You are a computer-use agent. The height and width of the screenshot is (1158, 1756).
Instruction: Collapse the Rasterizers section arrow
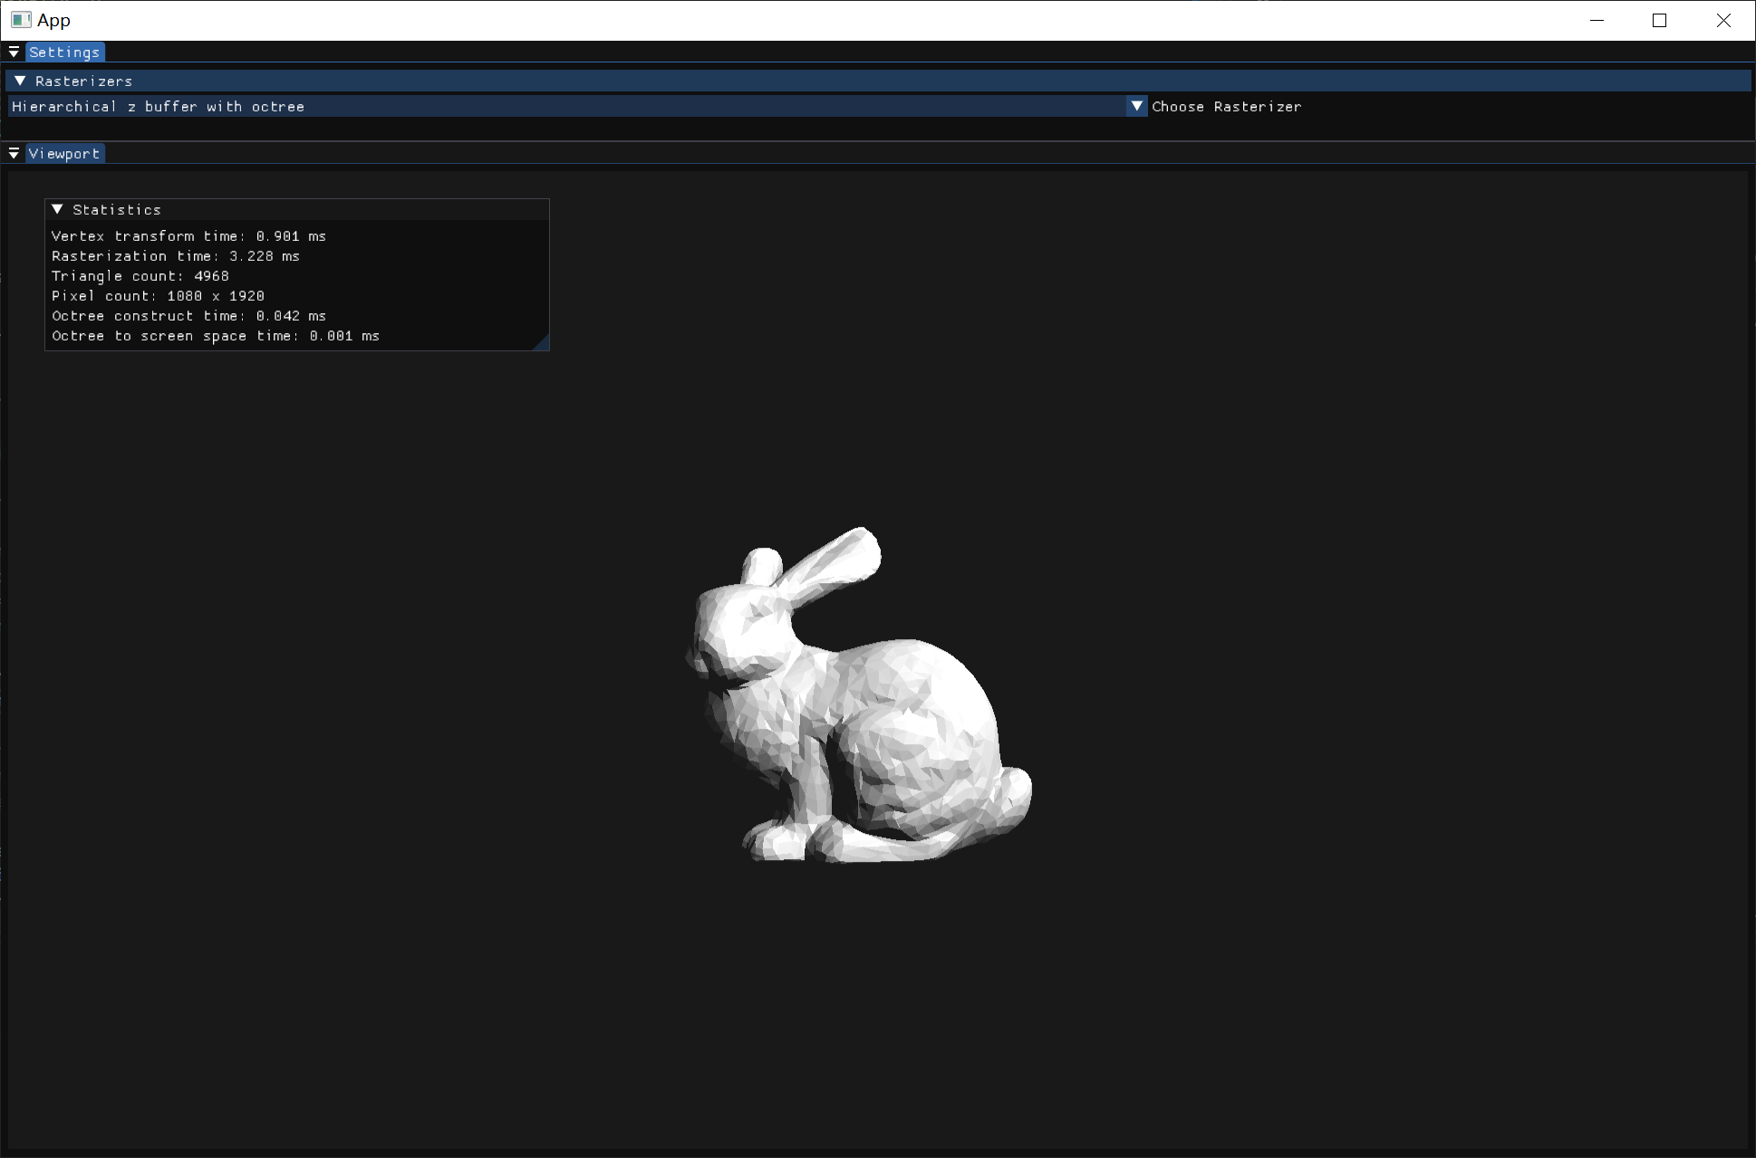tap(20, 81)
